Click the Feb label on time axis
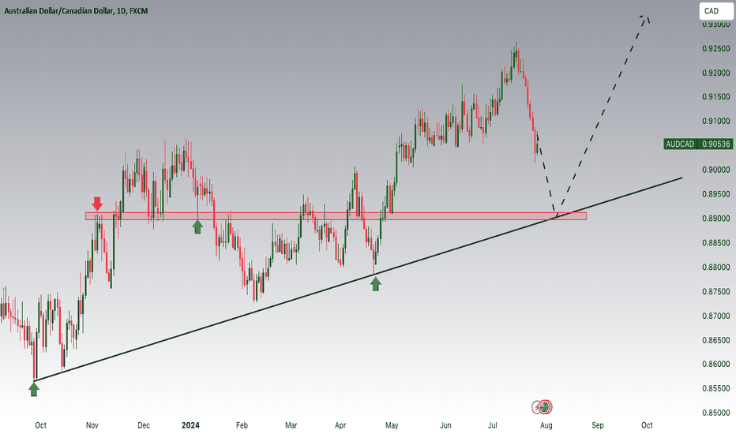This screenshot has height=434, width=736. click(x=242, y=425)
